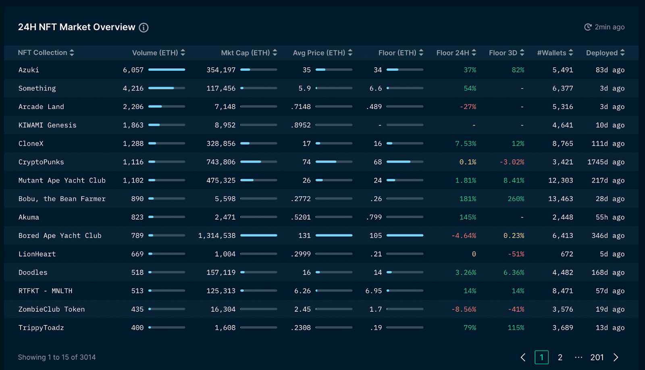The width and height of the screenshot is (645, 370).
Task: Click the Floor 24H header label
Action: (x=453, y=53)
